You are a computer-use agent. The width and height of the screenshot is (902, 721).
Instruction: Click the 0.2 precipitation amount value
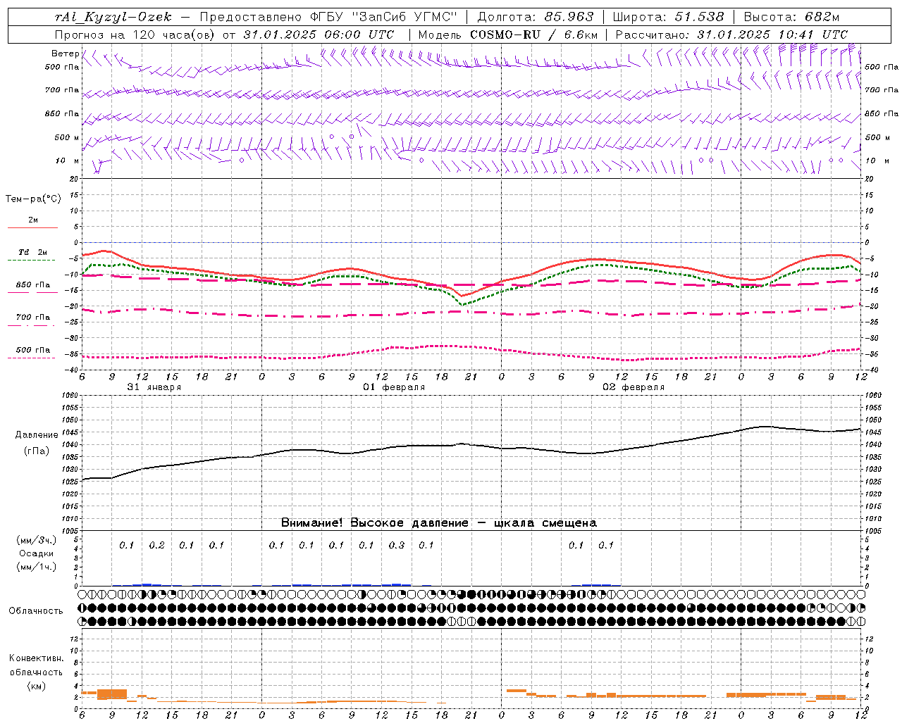click(x=156, y=545)
